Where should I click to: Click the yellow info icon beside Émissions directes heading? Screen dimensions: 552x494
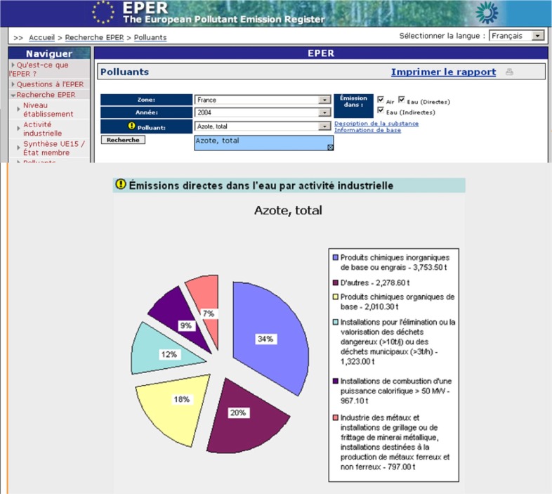[x=121, y=185]
